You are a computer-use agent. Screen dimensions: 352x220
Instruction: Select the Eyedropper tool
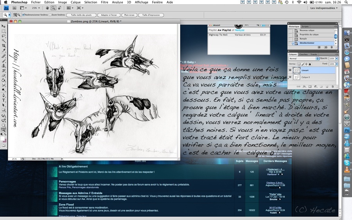(x=4, y=50)
